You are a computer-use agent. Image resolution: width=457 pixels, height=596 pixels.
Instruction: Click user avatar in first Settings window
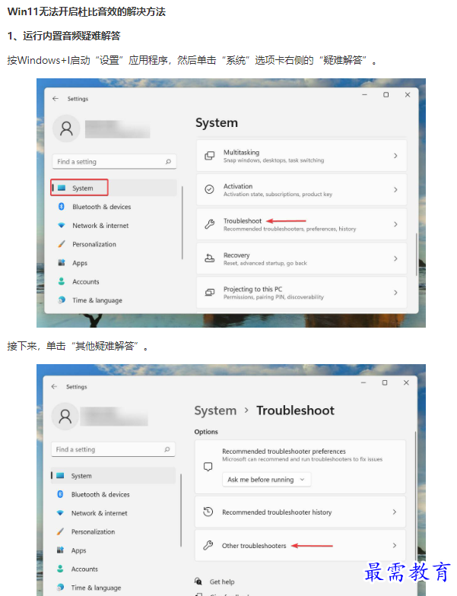coord(66,128)
